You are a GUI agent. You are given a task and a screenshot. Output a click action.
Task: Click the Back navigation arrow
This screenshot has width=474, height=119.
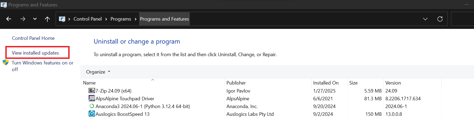[x=9, y=19]
